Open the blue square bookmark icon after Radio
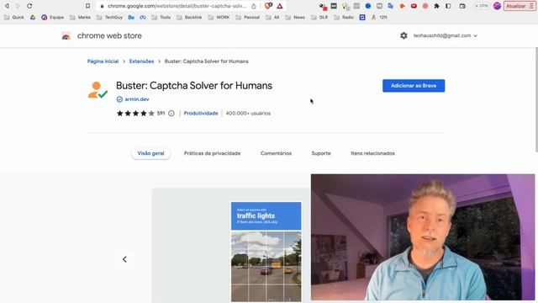This screenshot has width=538, height=303. point(362,17)
